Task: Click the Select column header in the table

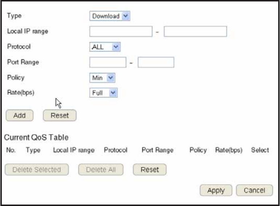Action: pyautogui.click(x=260, y=150)
